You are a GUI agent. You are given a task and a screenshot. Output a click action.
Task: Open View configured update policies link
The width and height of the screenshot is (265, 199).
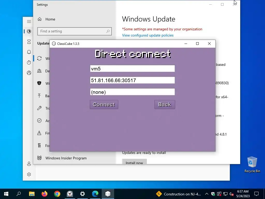(148, 35)
